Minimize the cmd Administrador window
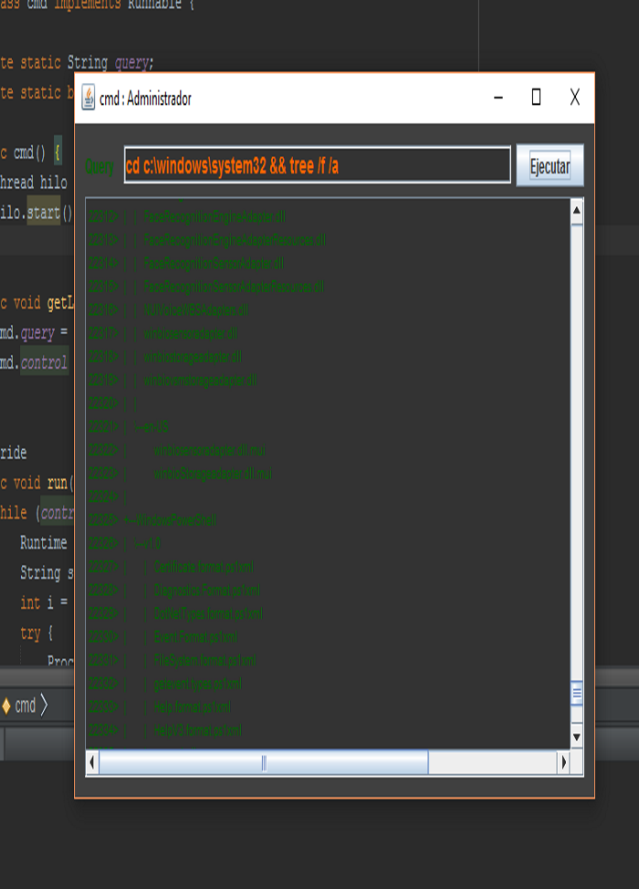 click(x=498, y=98)
